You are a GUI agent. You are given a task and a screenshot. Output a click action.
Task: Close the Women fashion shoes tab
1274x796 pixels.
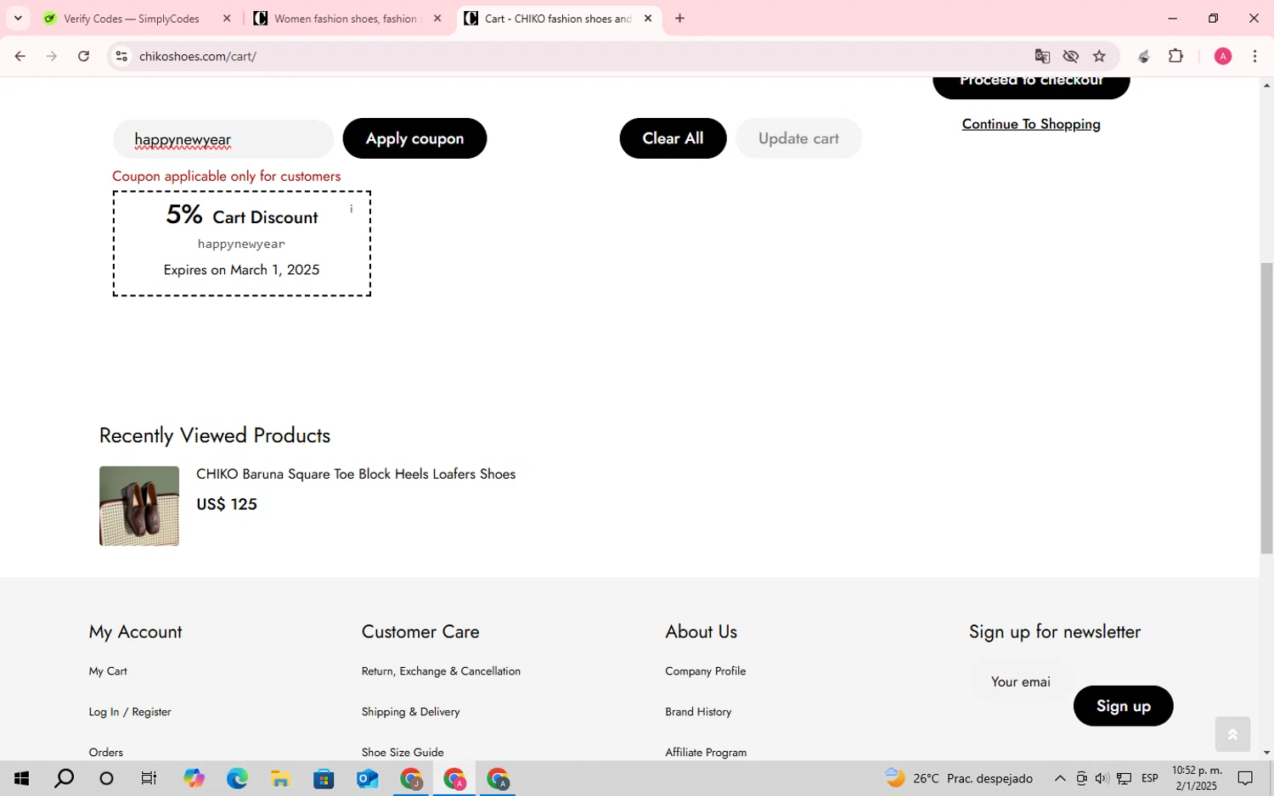437,18
